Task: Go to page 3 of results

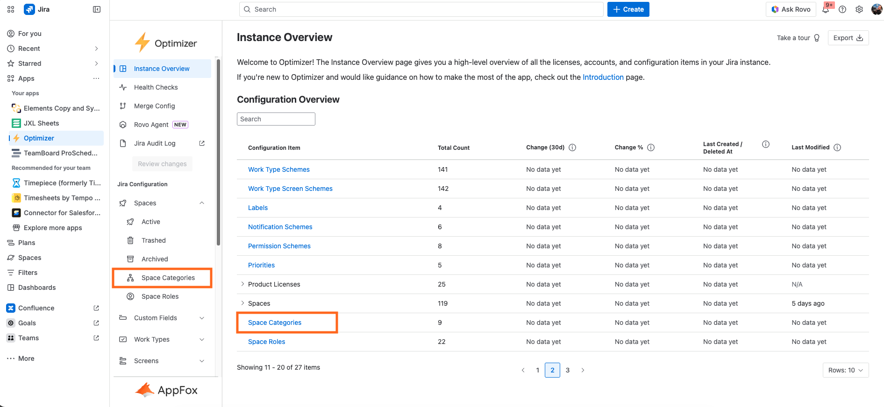Action: coord(568,370)
